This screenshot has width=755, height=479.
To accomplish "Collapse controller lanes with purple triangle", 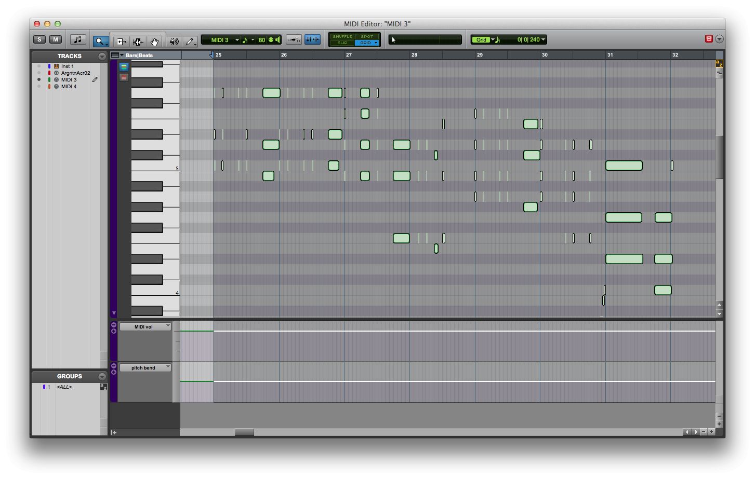I will pyautogui.click(x=114, y=313).
